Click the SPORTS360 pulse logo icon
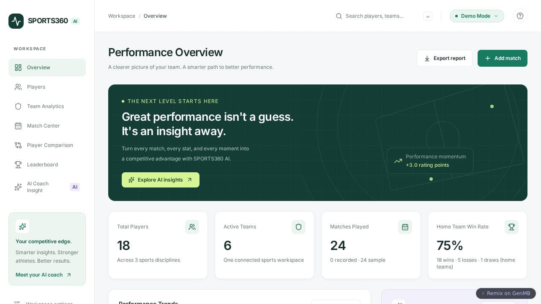Viewport: 541px width, 304px height. click(x=16, y=21)
